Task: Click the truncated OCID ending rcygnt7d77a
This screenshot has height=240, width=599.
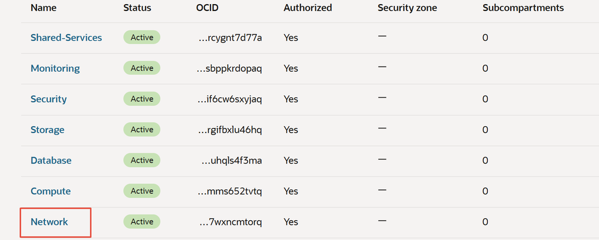Action: pos(230,38)
